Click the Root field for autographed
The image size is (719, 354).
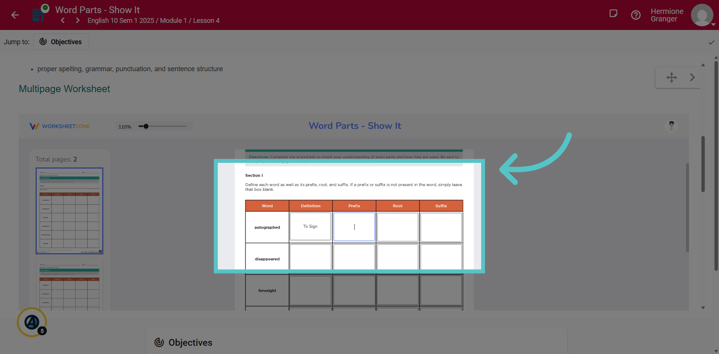tap(398, 227)
